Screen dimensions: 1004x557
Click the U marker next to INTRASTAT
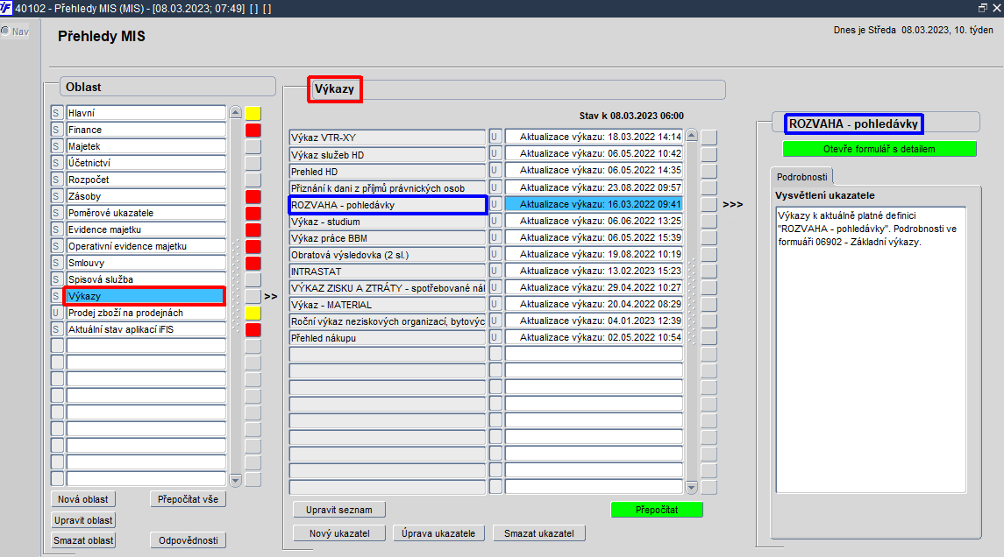(x=495, y=271)
